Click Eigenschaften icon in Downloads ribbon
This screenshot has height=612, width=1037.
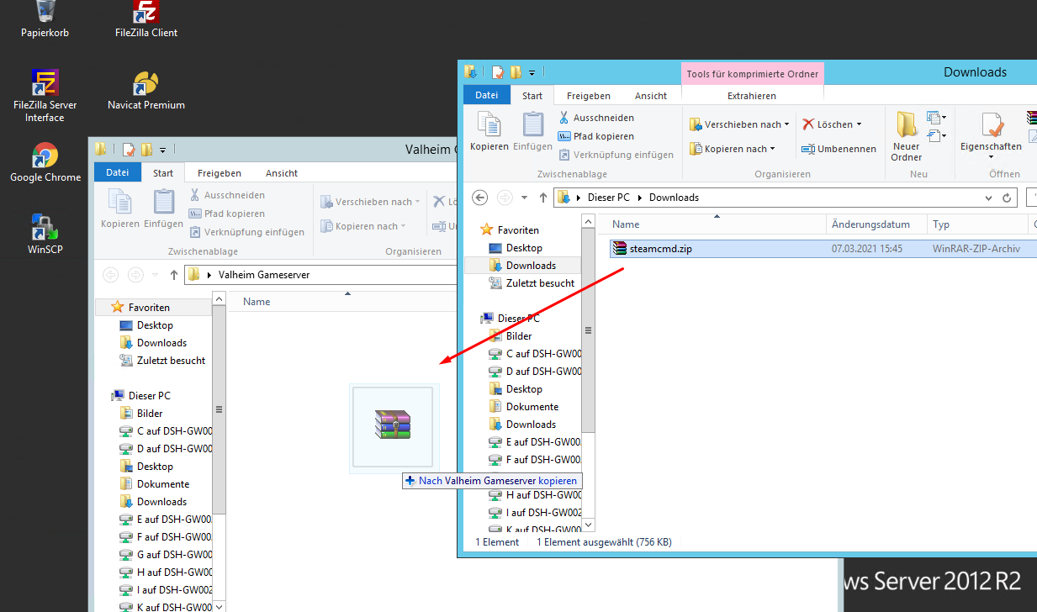pyautogui.click(x=991, y=128)
